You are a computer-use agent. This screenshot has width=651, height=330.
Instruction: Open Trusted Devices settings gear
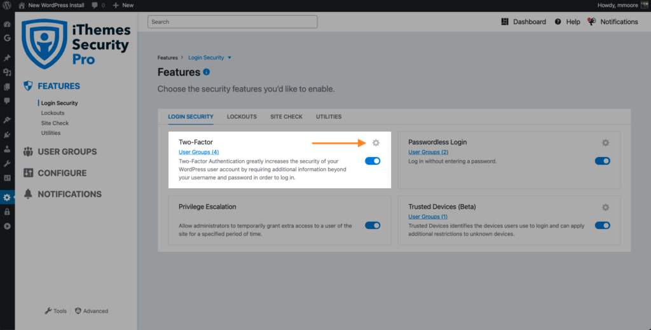(605, 207)
